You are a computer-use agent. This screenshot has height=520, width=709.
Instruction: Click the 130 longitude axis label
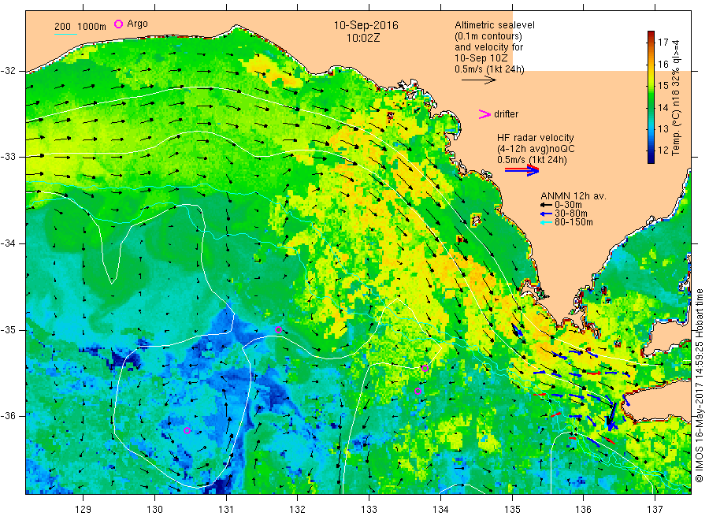(x=154, y=510)
